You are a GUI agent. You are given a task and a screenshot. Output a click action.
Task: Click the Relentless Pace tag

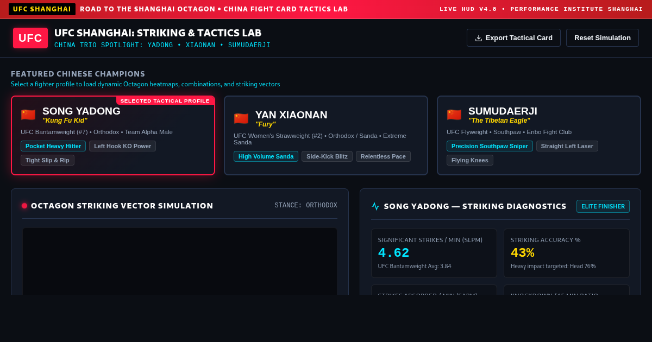coord(383,156)
